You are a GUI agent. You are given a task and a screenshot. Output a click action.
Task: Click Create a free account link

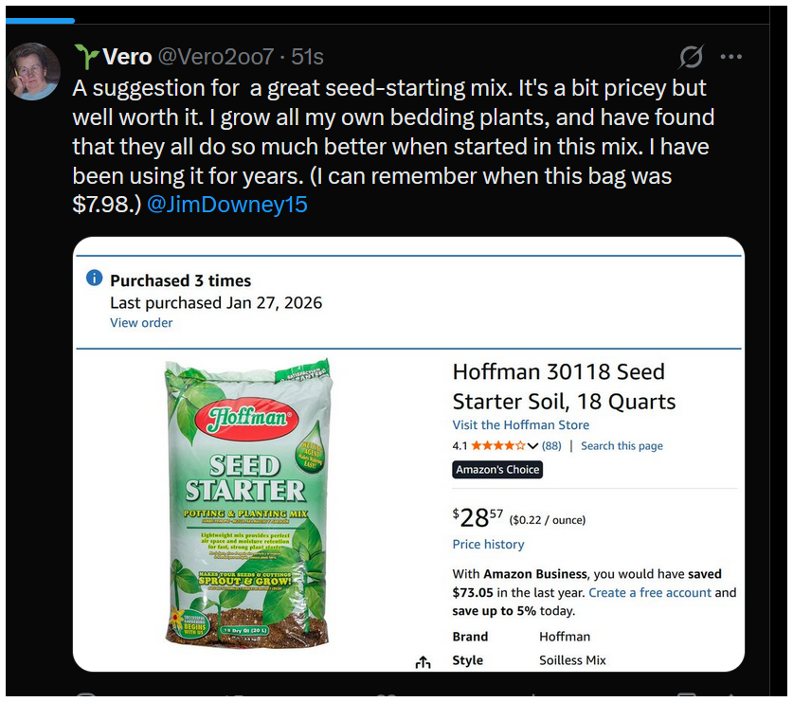coord(649,593)
